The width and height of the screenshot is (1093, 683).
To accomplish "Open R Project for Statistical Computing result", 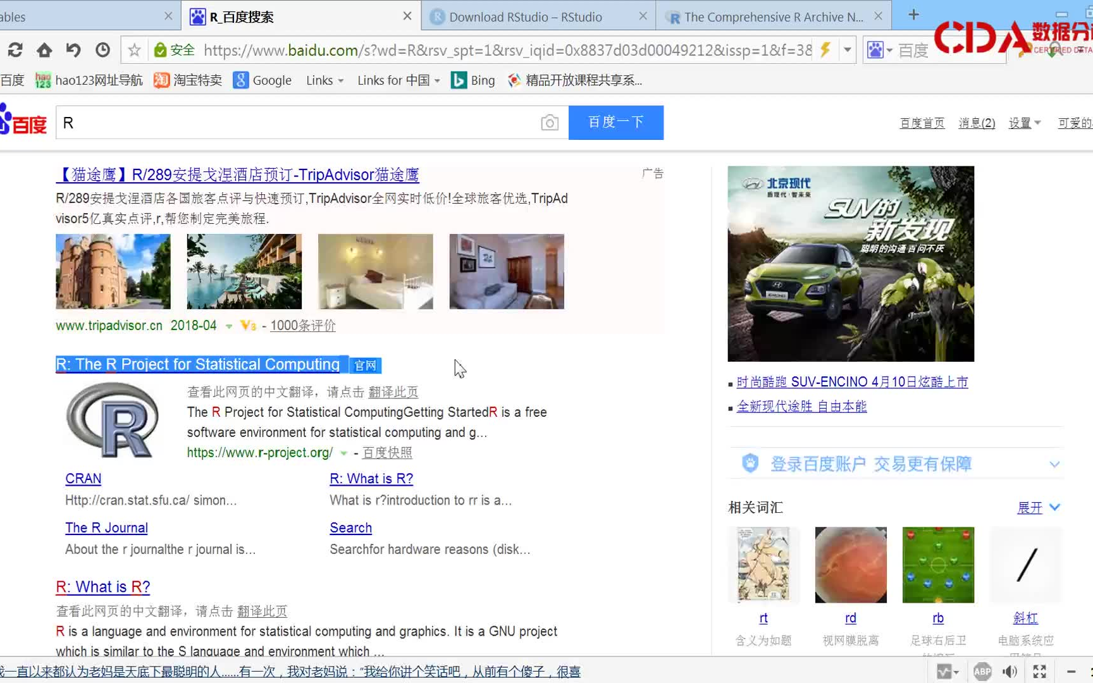I will click(198, 364).
